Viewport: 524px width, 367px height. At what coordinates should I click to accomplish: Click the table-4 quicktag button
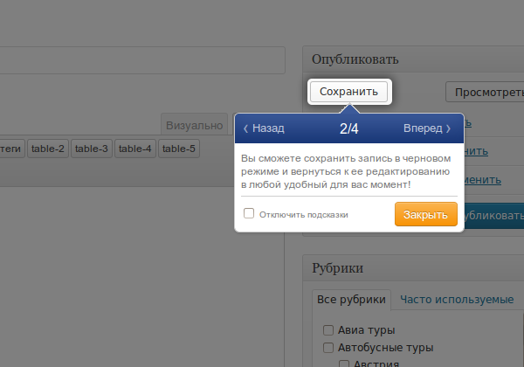coord(135,149)
